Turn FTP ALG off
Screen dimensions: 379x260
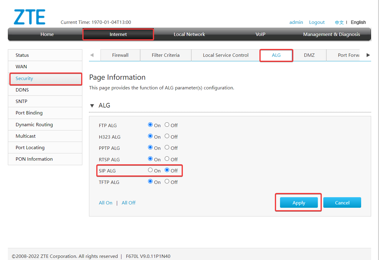coord(167,125)
